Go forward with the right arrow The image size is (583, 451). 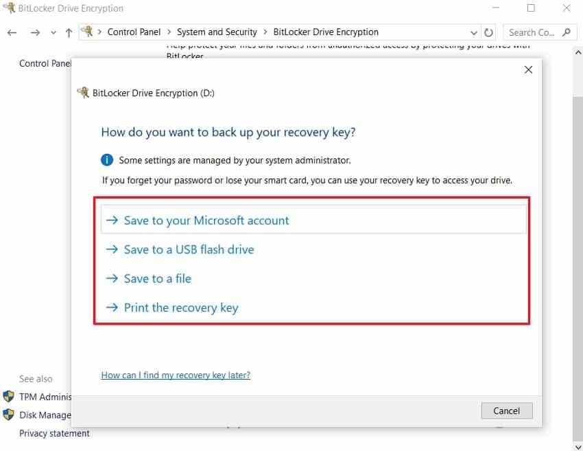(35, 33)
